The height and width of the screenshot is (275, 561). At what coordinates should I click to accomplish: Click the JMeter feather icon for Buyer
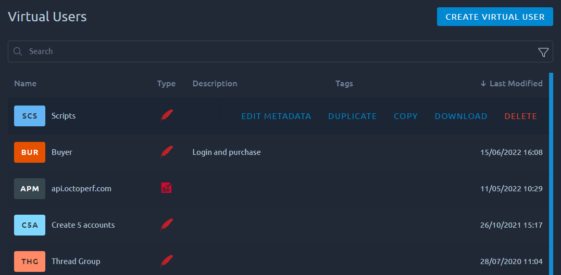click(166, 152)
